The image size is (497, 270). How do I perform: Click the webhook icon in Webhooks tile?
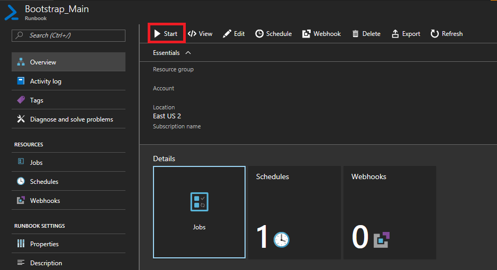[x=381, y=240]
